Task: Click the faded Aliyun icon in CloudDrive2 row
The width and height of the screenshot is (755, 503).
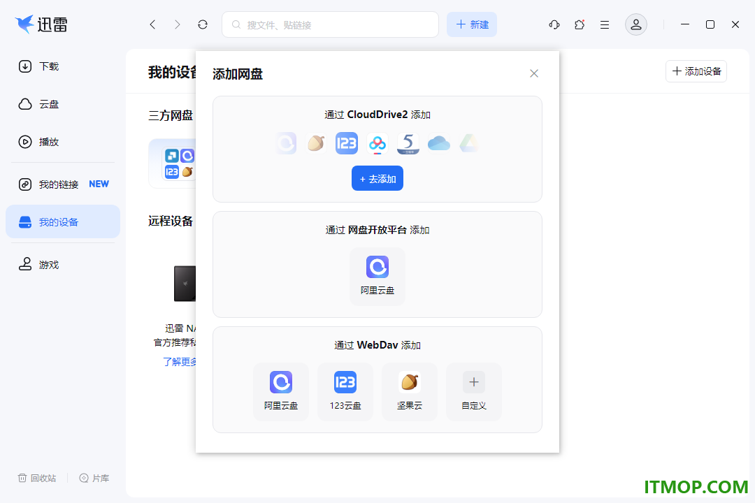Action: 286,143
